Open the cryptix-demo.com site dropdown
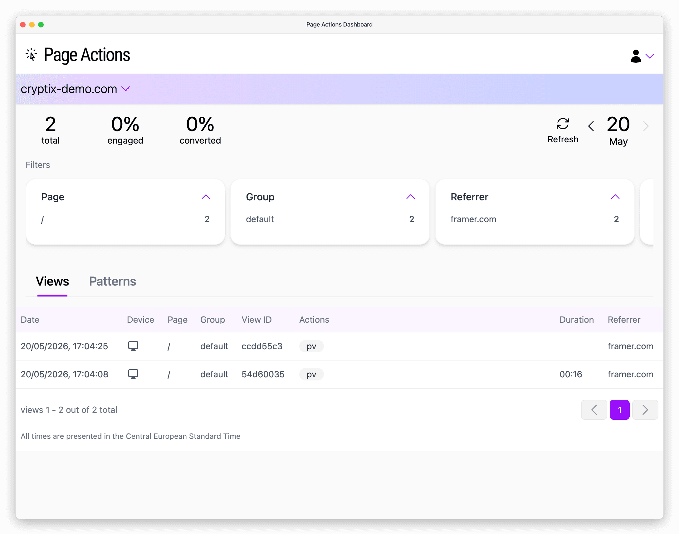This screenshot has width=679, height=534. pyautogui.click(x=75, y=89)
